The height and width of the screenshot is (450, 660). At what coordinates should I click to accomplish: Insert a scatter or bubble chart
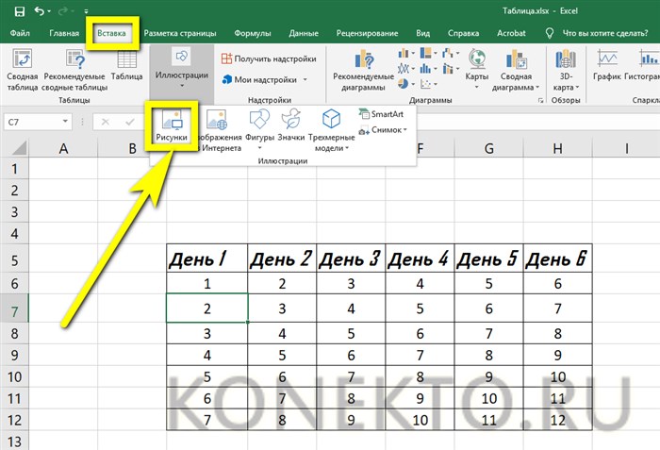click(x=428, y=84)
